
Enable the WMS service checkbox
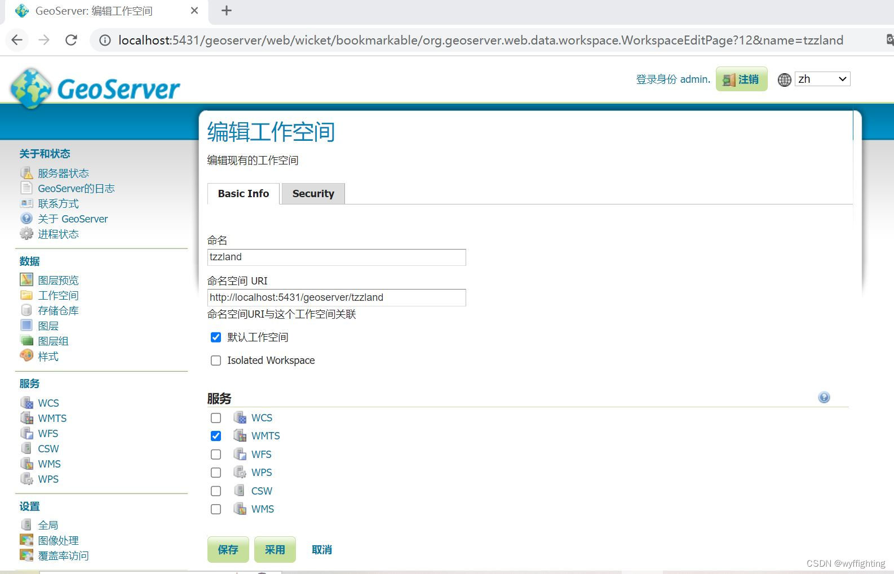[x=216, y=509]
